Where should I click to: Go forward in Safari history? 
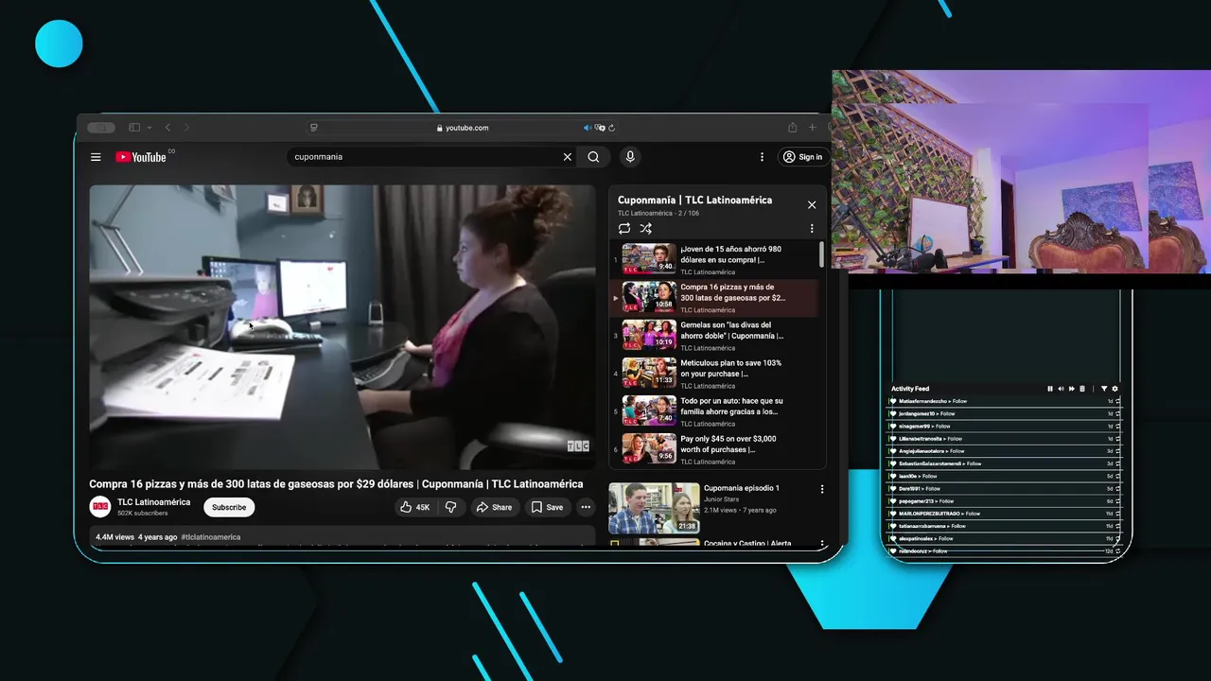(x=186, y=128)
